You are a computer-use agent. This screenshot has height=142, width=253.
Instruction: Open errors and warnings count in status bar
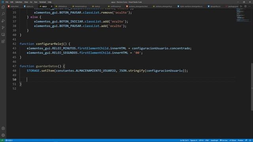[x=9, y=140]
